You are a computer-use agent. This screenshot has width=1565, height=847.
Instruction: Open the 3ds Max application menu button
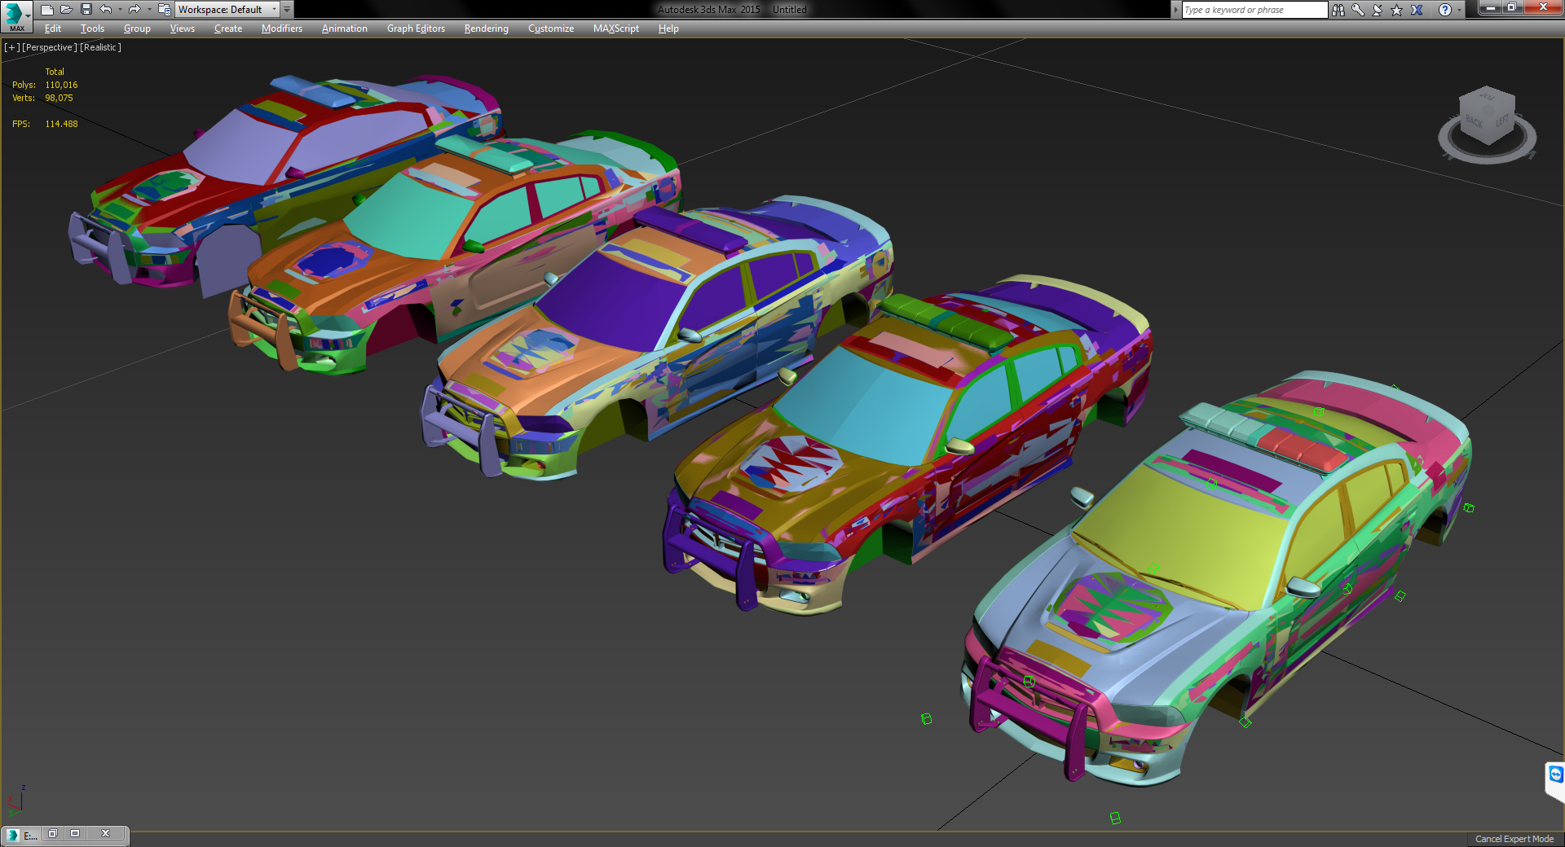(x=16, y=16)
